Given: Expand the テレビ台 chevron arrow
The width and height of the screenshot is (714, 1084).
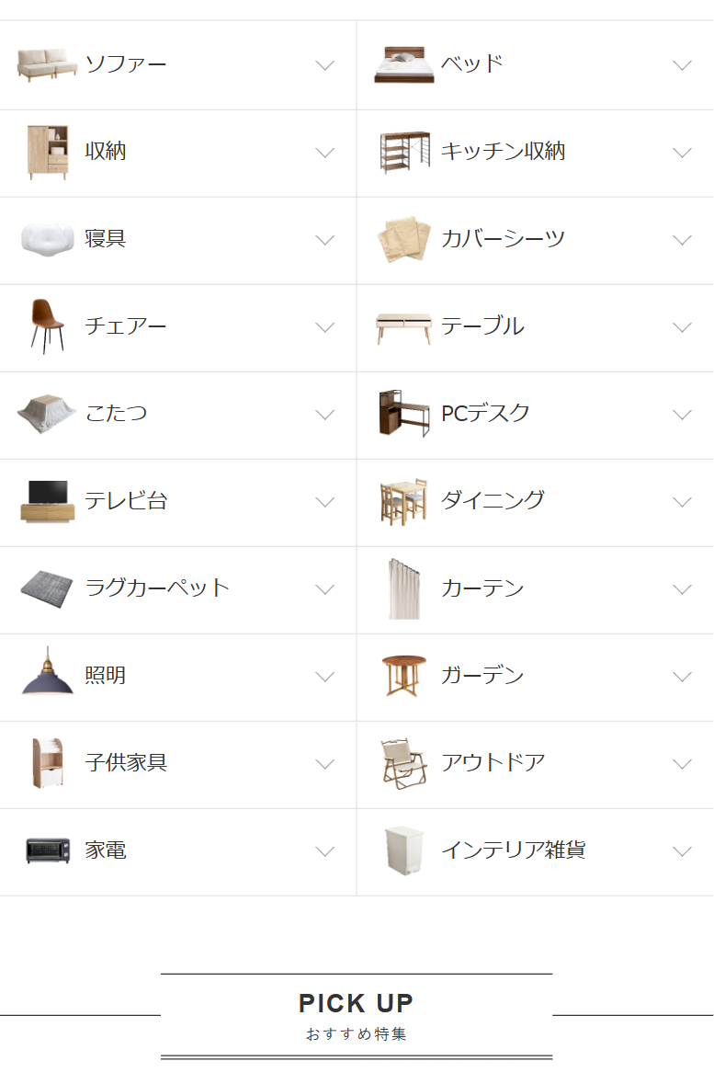Looking at the screenshot, I should [x=325, y=502].
